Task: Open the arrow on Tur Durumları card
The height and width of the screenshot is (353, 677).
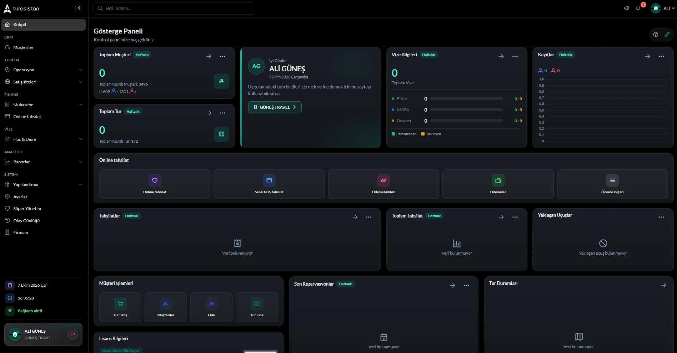Action: point(663,285)
